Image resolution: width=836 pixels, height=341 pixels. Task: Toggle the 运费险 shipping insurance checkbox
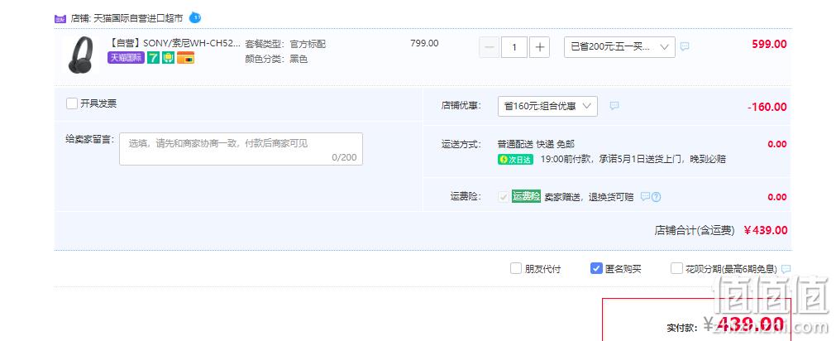point(504,197)
